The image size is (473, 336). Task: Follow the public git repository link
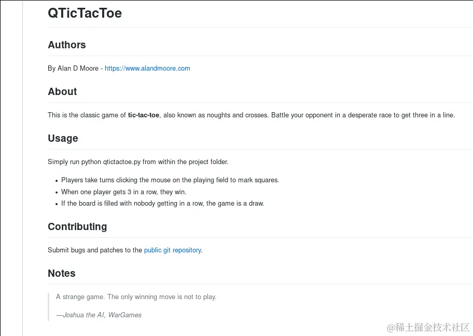tap(173, 250)
